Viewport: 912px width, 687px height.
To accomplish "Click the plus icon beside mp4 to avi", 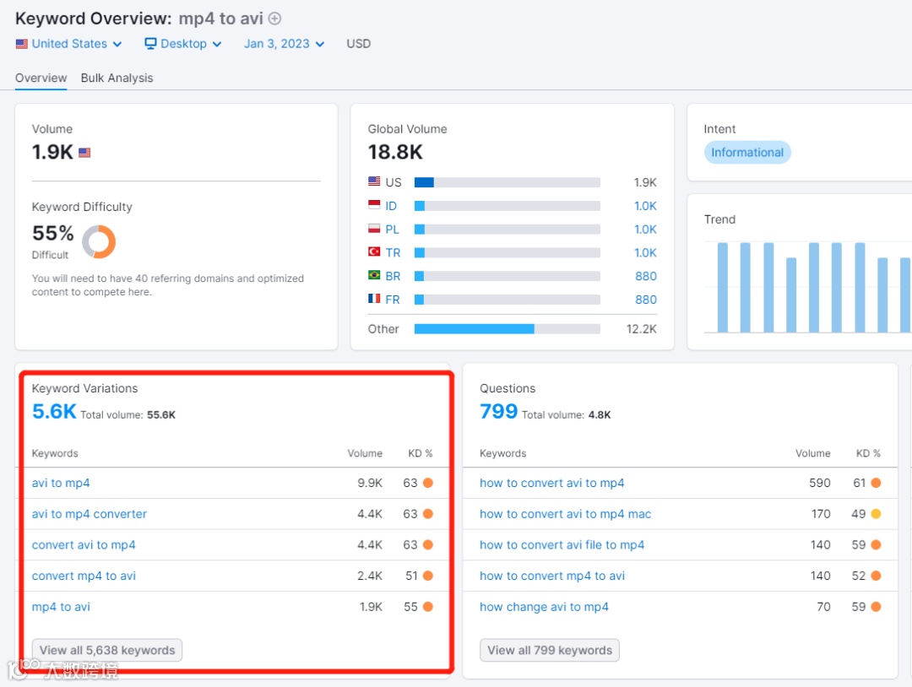I will click(274, 19).
